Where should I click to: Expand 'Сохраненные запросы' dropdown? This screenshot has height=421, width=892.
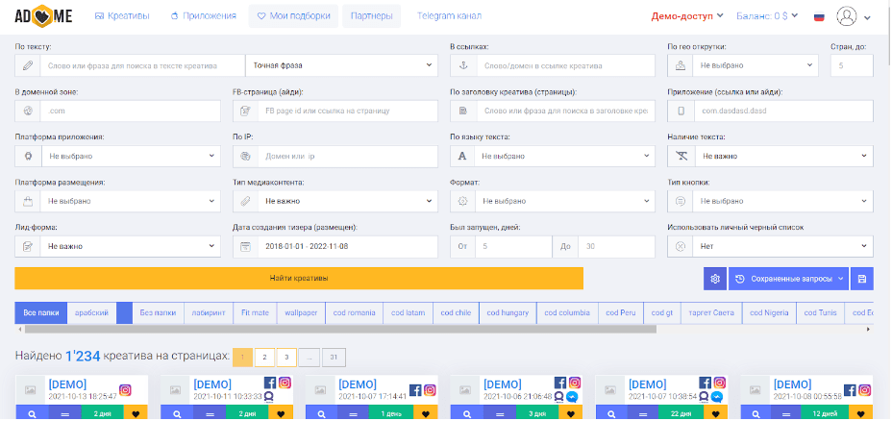(788, 279)
